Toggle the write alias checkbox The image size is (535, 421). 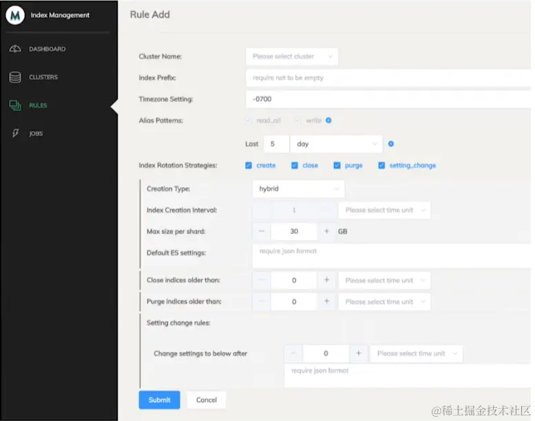(297, 120)
